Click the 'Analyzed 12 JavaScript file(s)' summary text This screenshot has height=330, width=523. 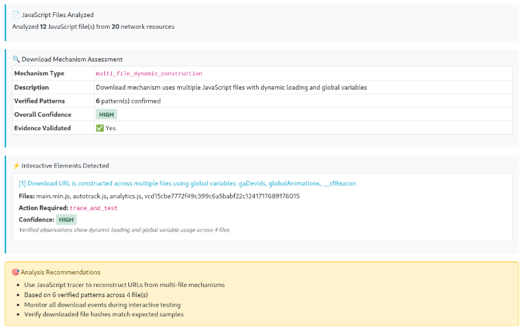click(93, 27)
